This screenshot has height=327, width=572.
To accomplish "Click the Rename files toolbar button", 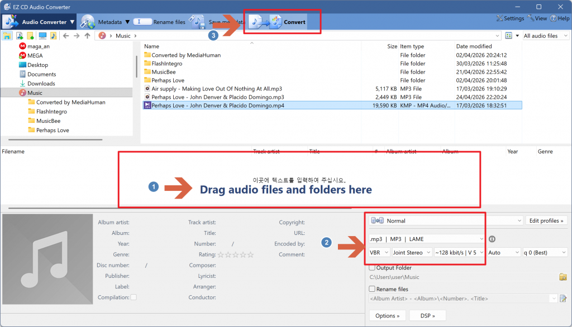I will pyautogui.click(x=159, y=22).
